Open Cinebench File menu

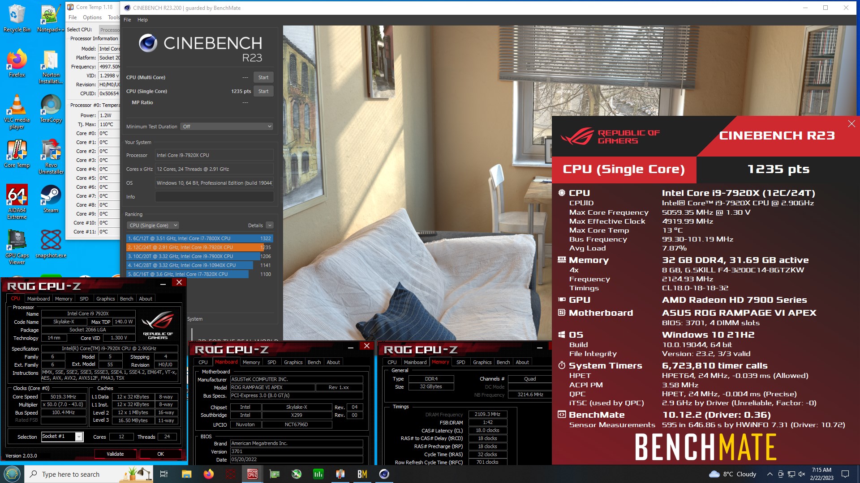point(127,20)
